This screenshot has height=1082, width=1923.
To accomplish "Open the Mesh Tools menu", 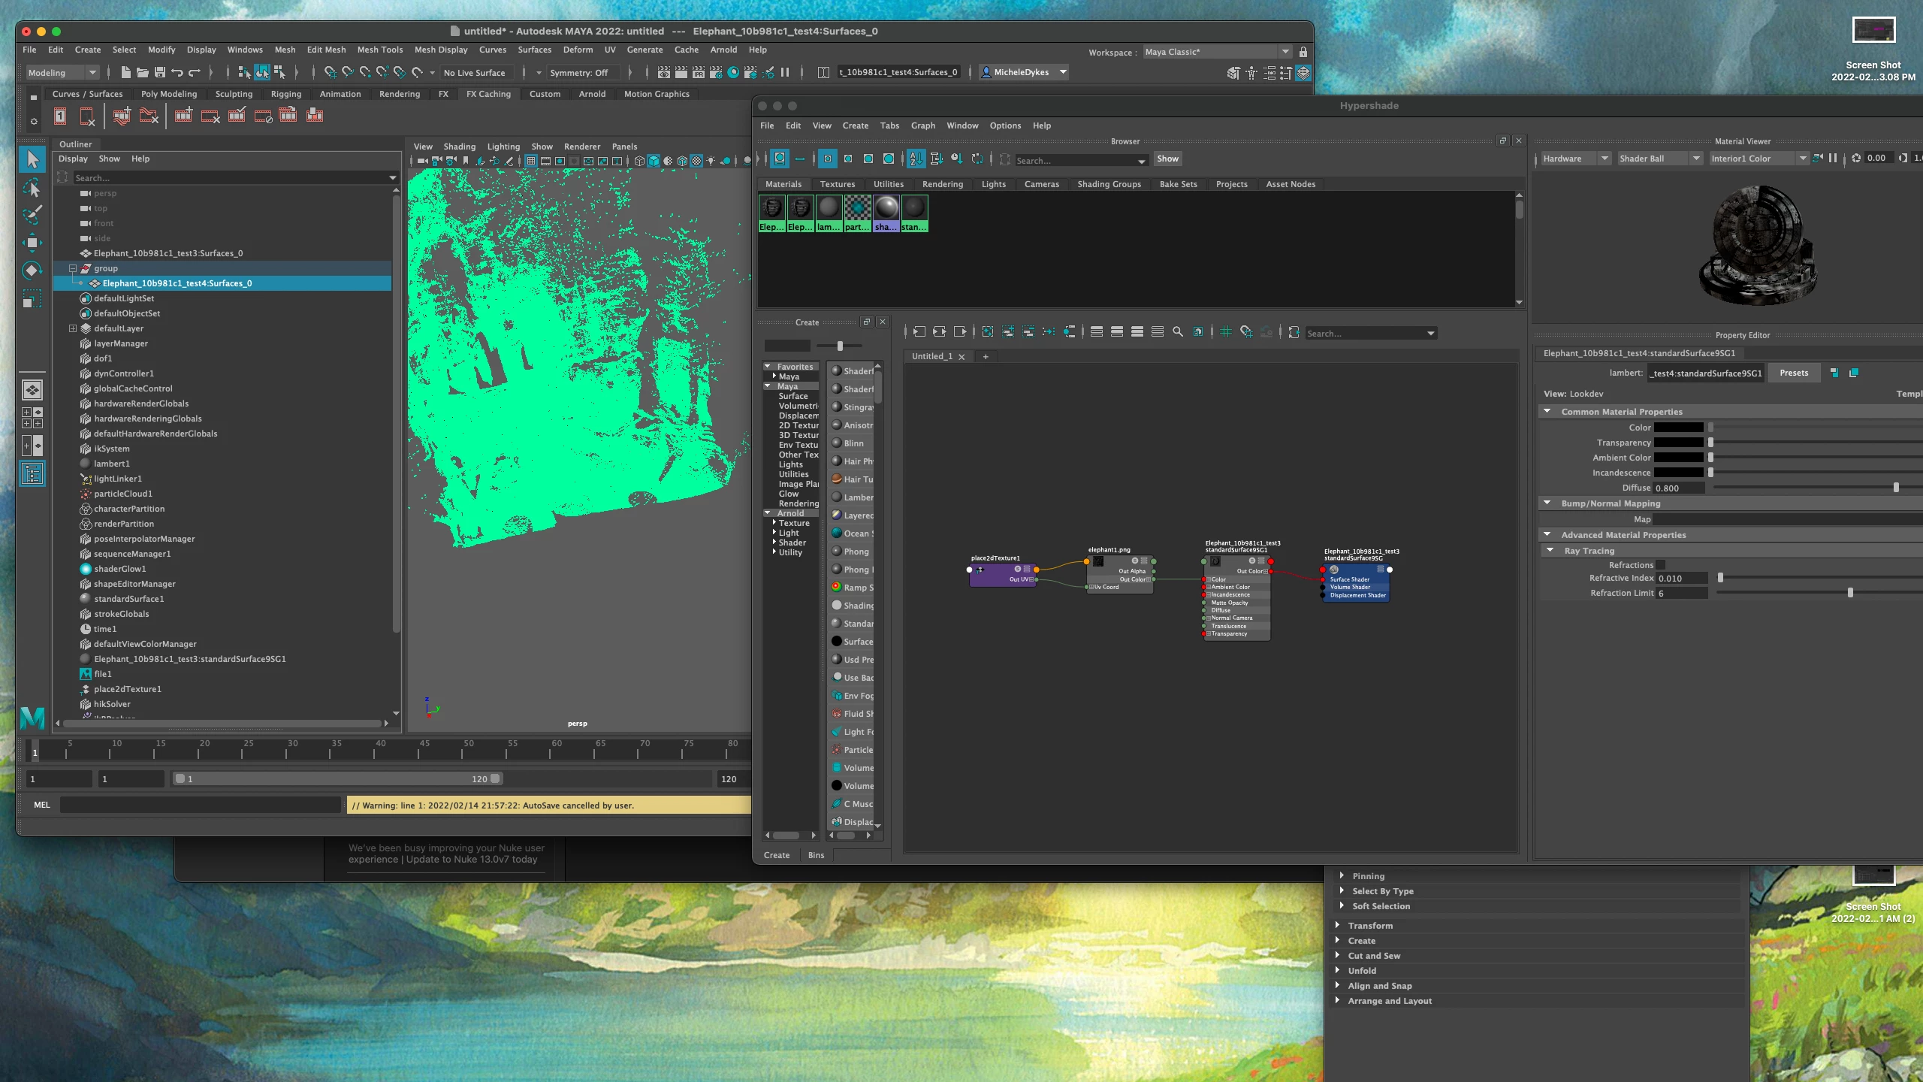I will [x=379, y=50].
